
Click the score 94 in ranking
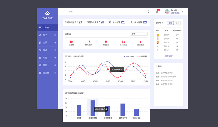177,46
